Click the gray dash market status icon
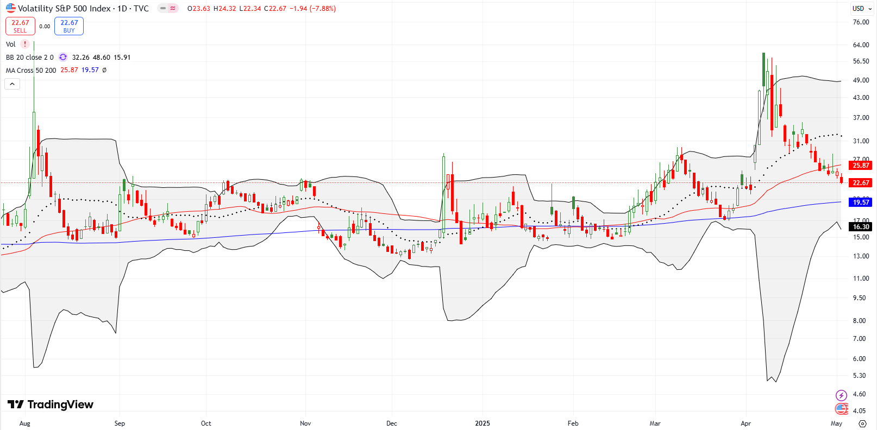 [163, 8]
